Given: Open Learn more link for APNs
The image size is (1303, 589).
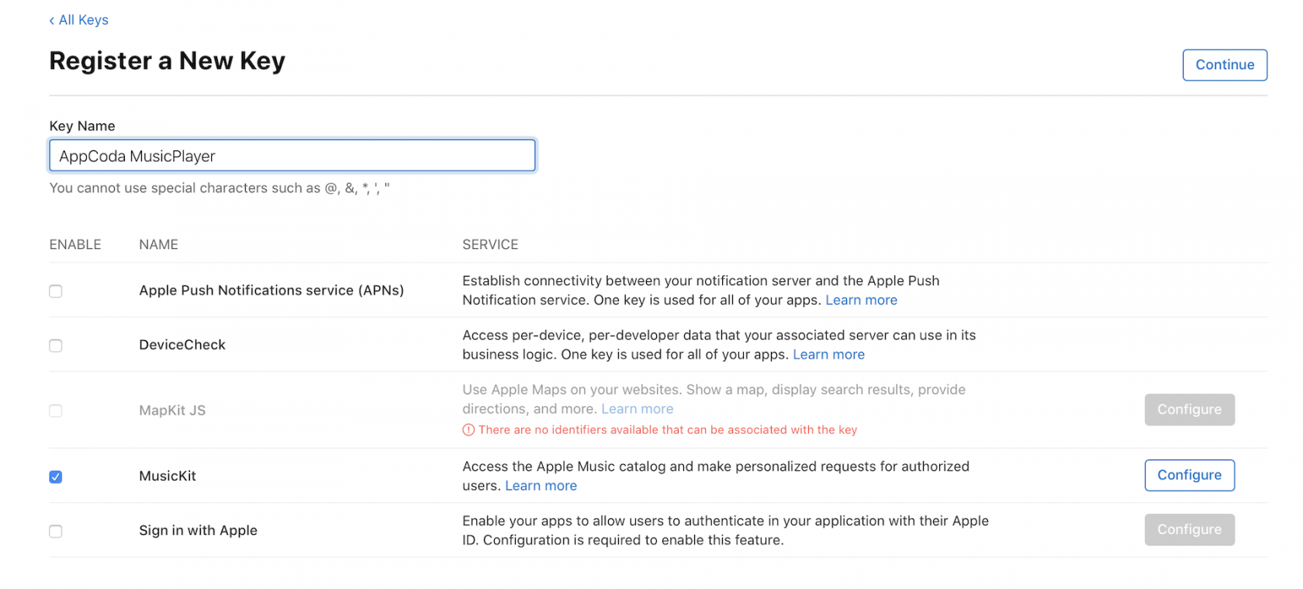Looking at the screenshot, I should (861, 301).
